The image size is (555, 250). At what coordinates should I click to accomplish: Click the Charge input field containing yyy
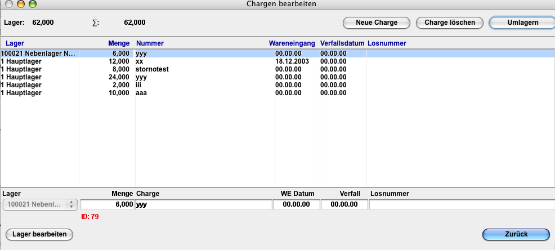click(x=203, y=204)
